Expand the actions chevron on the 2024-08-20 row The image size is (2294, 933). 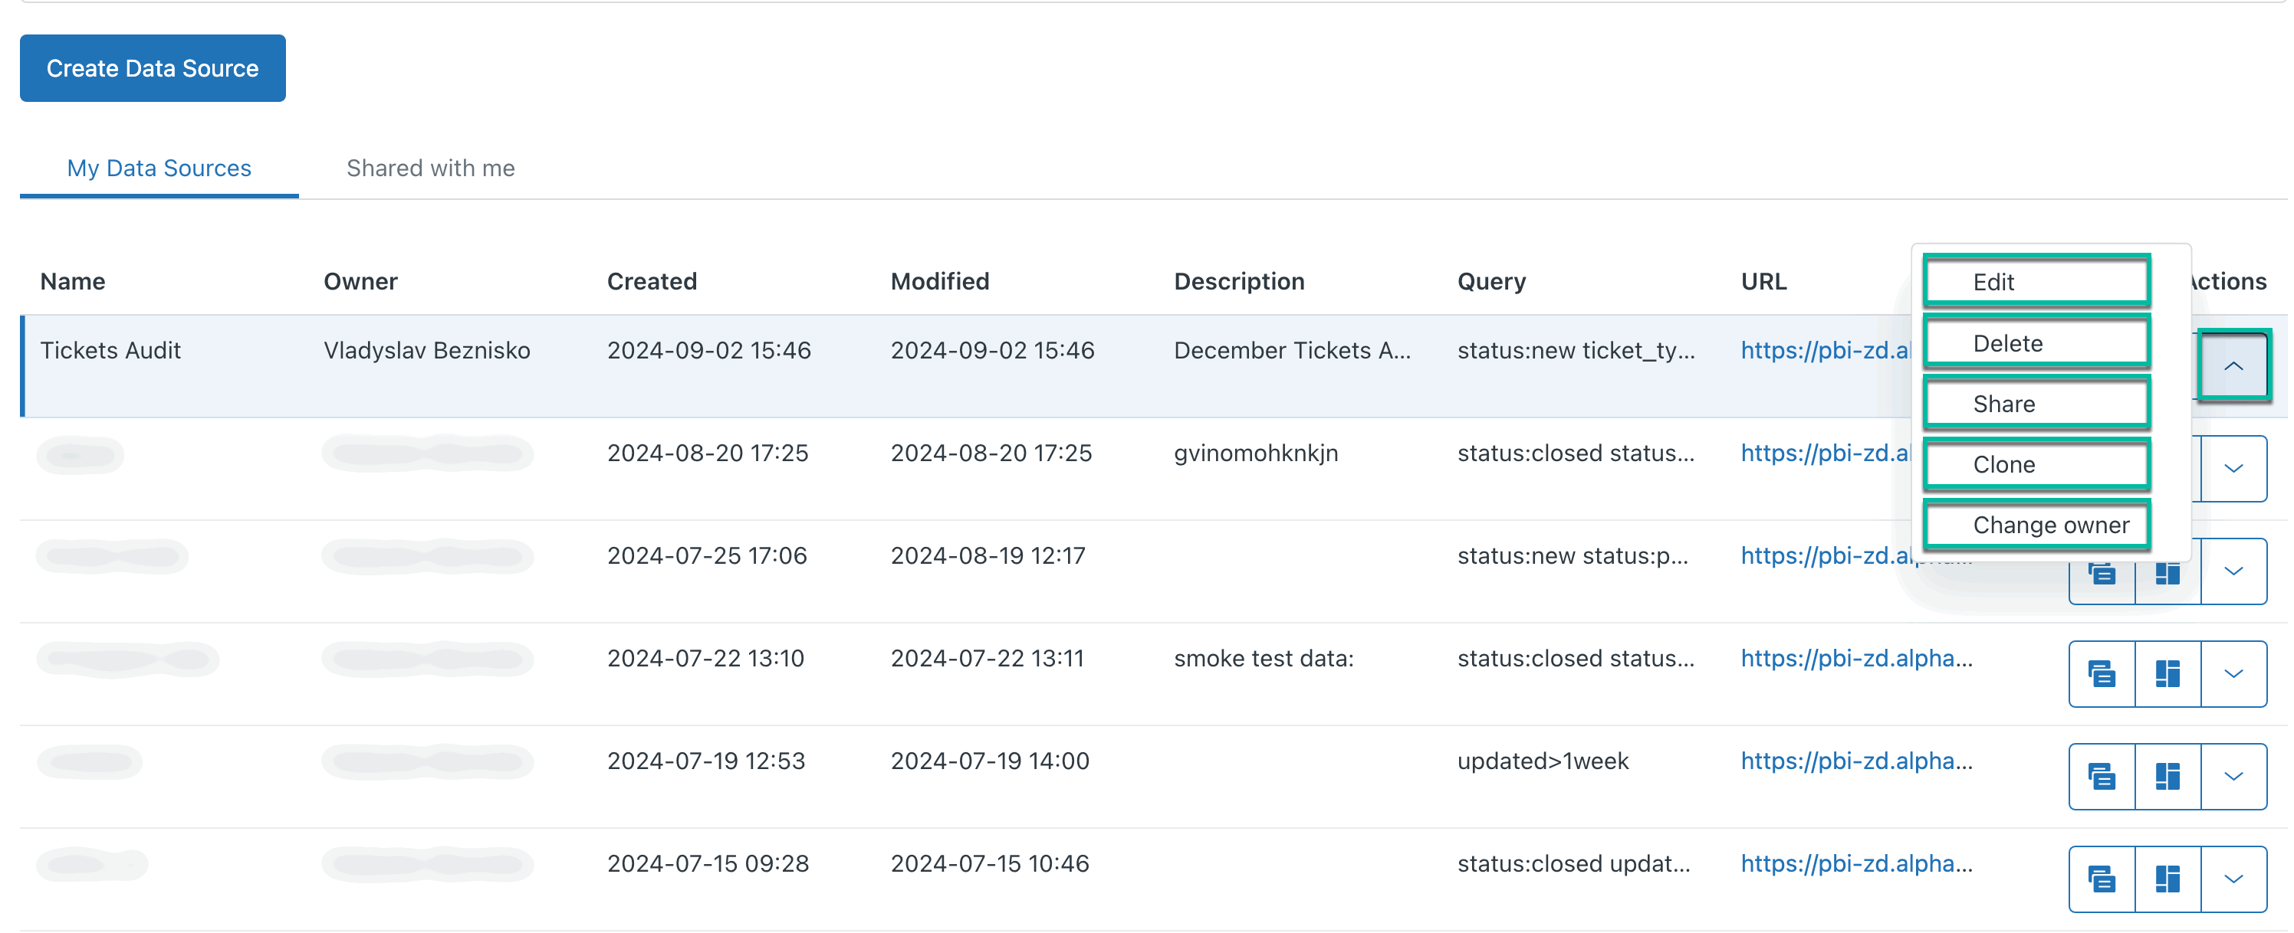(x=2233, y=469)
